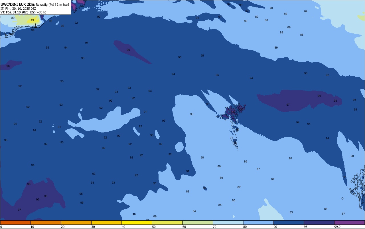This screenshot has width=365, height=229.
Task: Click the model title 'UWC/DINI EUR 2km'
Action: (x=17, y=4)
